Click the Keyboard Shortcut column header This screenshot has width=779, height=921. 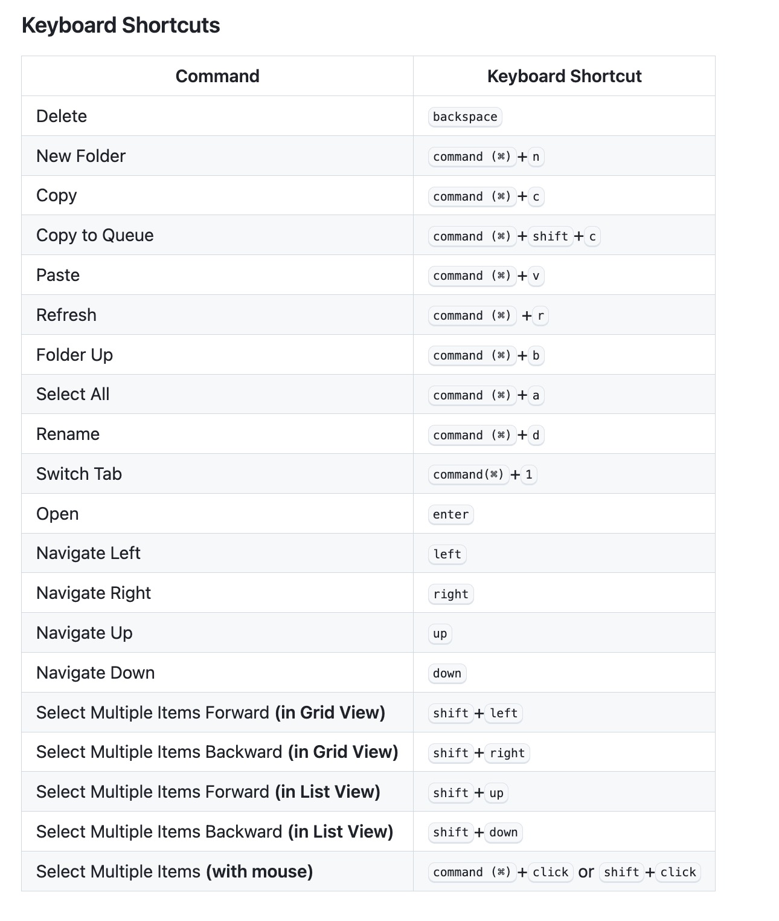[564, 76]
